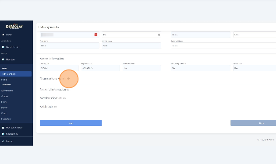Expand the Adult Data section heading
Image resolution: width=276 pixels, height=164 pixels.
pos(46,107)
